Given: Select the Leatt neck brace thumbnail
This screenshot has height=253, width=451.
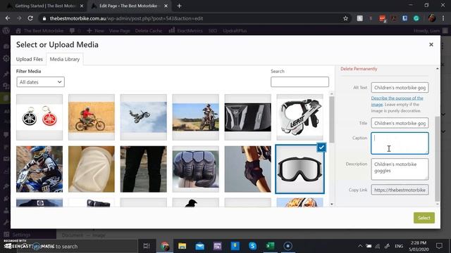Looking at the screenshot, I should 299,117.
